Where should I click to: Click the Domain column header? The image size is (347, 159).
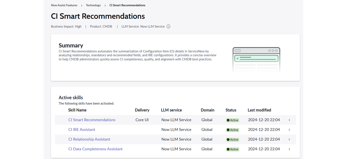tap(207, 110)
